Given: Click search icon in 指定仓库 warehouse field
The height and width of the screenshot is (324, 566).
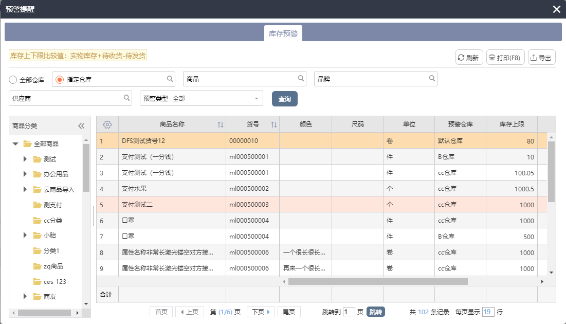Looking at the screenshot, I should (x=170, y=79).
